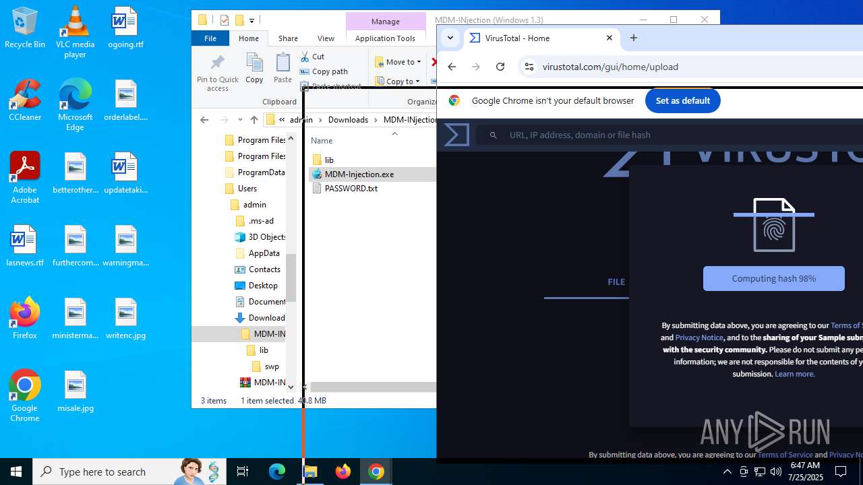Launch Google Chrome desktop shortcut
This screenshot has width=863, height=485.
pos(25,396)
